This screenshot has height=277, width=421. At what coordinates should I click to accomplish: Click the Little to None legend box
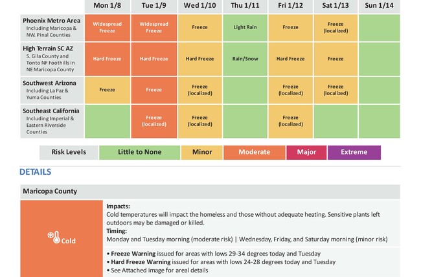[x=140, y=153]
